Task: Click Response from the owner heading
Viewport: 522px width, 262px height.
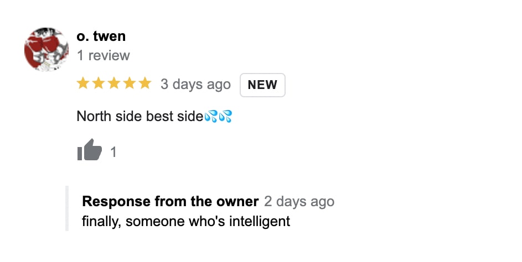Action: tap(170, 201)
